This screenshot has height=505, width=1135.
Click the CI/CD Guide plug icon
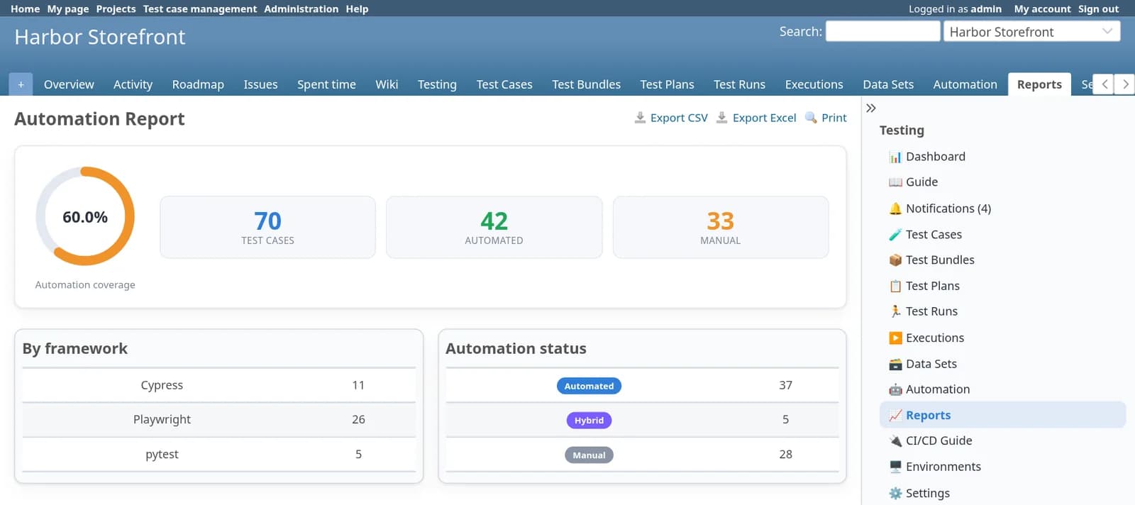point(895,440)
